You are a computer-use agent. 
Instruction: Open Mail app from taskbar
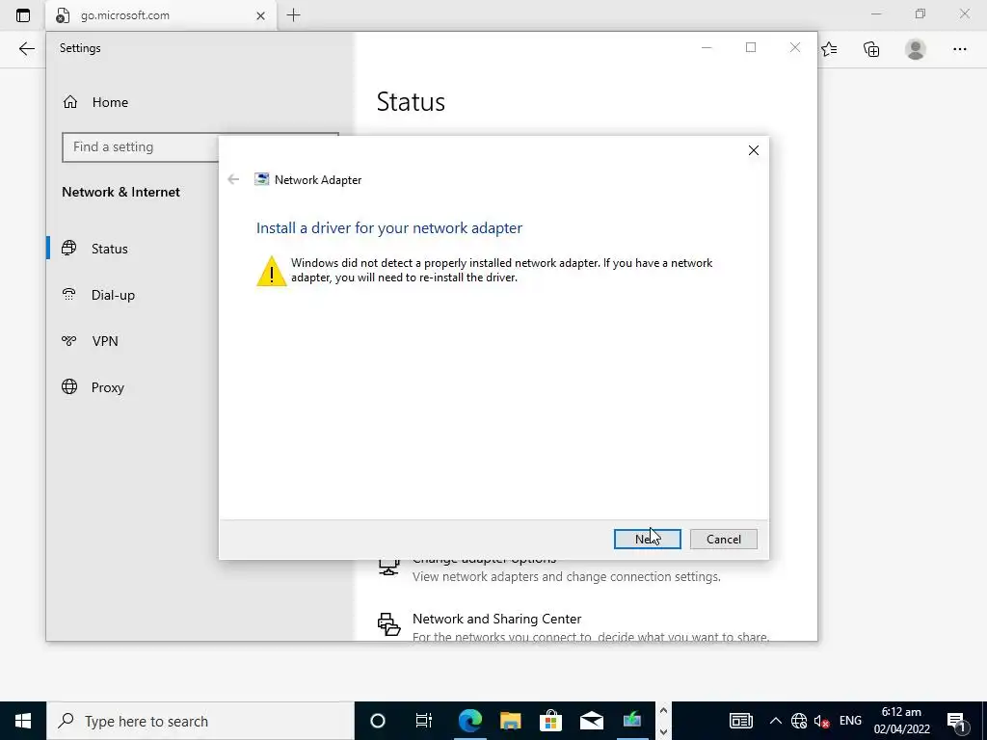(592, 721)
